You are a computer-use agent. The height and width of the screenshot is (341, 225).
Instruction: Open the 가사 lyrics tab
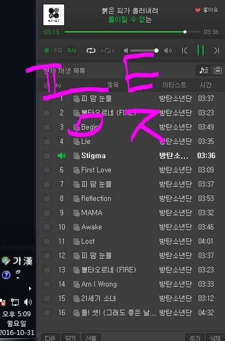tap(71, 51)
